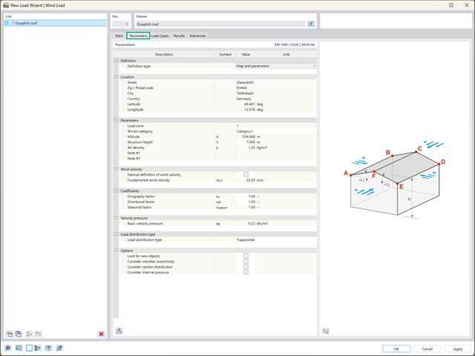Open the map location pin icon
Image resolution: width=475 pixels, height=356 pixels.
119,331
